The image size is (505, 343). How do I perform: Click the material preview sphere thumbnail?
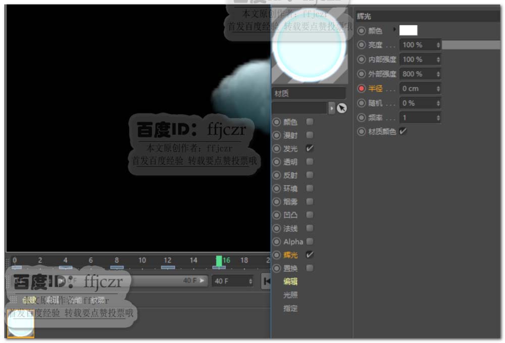pos(310,46)
